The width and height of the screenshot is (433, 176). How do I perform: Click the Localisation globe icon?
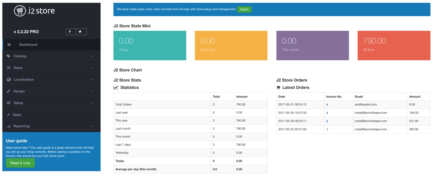pos(9,79)
